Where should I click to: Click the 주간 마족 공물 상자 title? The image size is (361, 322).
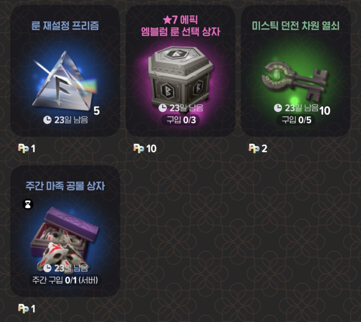click(x=65, y=186)
